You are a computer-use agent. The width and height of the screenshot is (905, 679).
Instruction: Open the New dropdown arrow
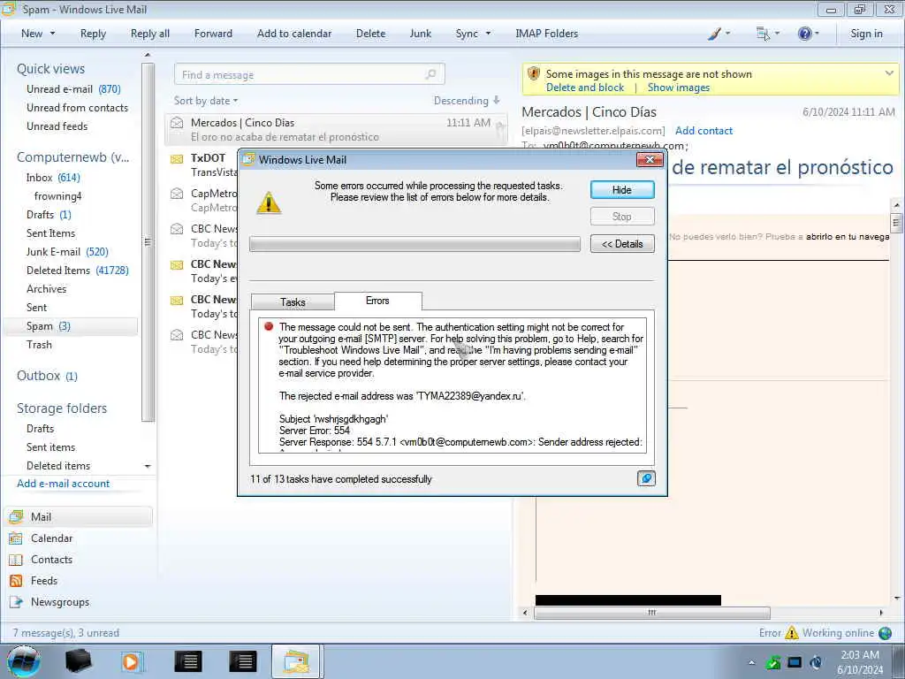[x=52, y=34]
